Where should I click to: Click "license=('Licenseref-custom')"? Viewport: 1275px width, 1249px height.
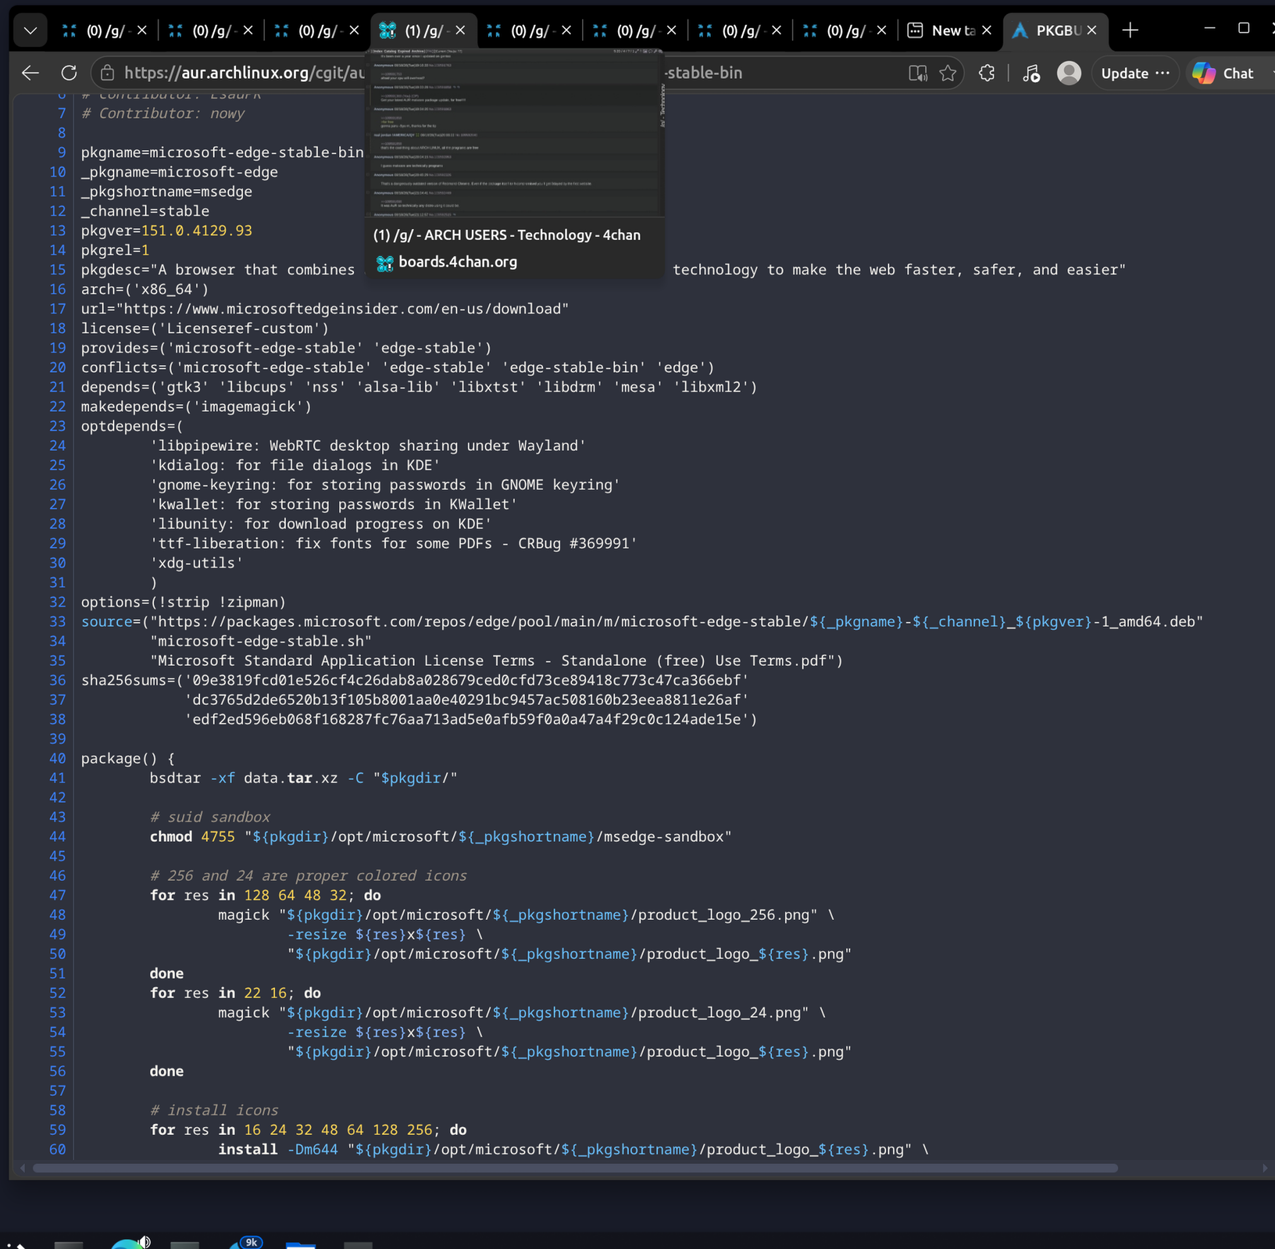point(206,328)
